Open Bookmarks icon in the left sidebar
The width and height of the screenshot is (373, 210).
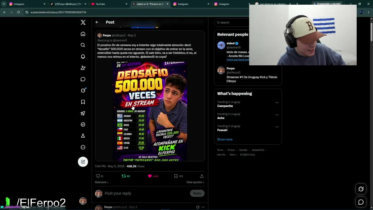(x=83, y=102)
